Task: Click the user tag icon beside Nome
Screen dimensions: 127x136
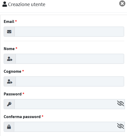Action: pos(10,59)
